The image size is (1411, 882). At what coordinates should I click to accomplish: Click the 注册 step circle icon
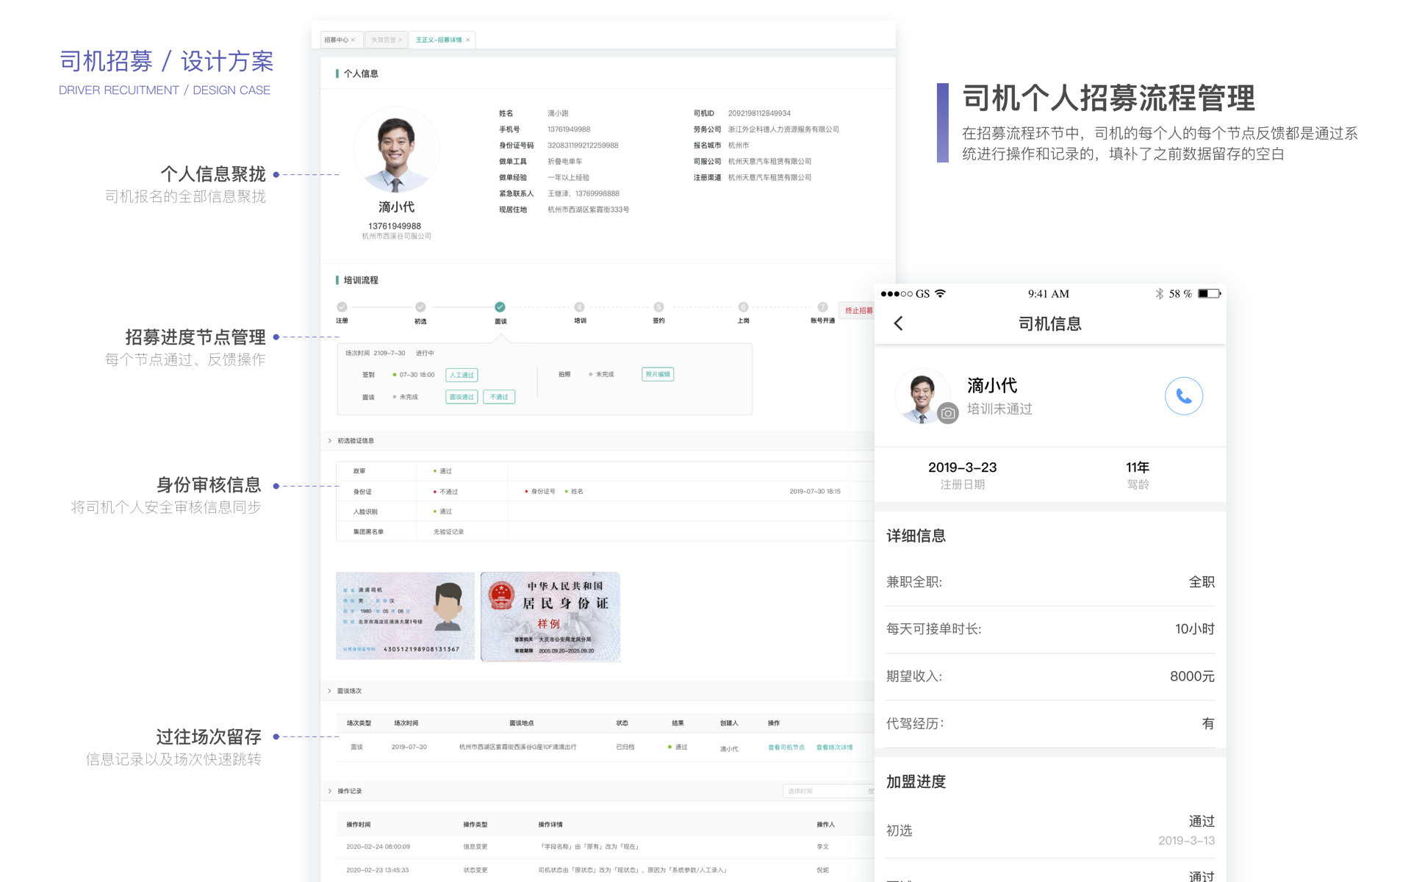click(x=342, y=306)
